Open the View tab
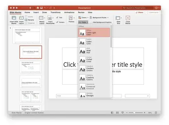 tap(90, 13)
